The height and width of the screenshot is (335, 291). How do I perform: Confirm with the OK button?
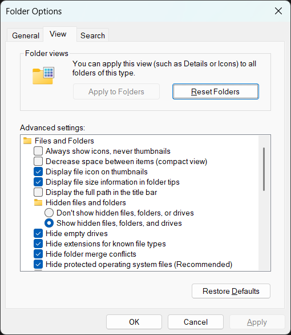[134, 322]
